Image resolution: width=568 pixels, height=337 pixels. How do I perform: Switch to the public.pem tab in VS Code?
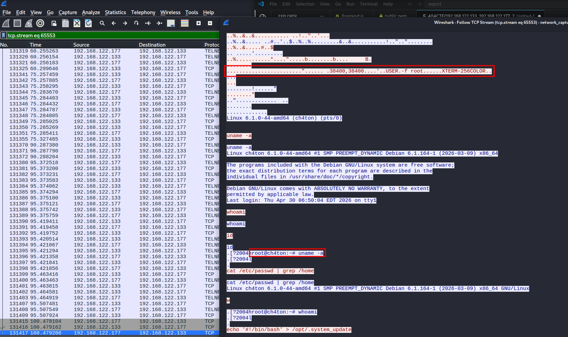click(393, 16)
